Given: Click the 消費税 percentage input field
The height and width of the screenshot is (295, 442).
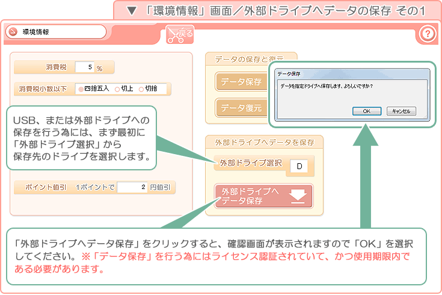Looking at the screenshot, I should tap(84, 67).
